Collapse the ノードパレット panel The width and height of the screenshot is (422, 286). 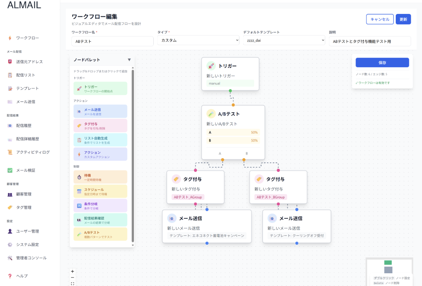[x=129, y=60]
